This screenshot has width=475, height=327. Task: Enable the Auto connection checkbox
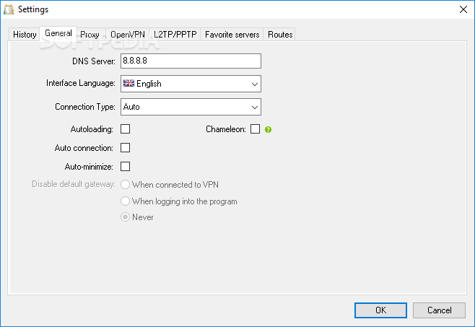(126, 148)
